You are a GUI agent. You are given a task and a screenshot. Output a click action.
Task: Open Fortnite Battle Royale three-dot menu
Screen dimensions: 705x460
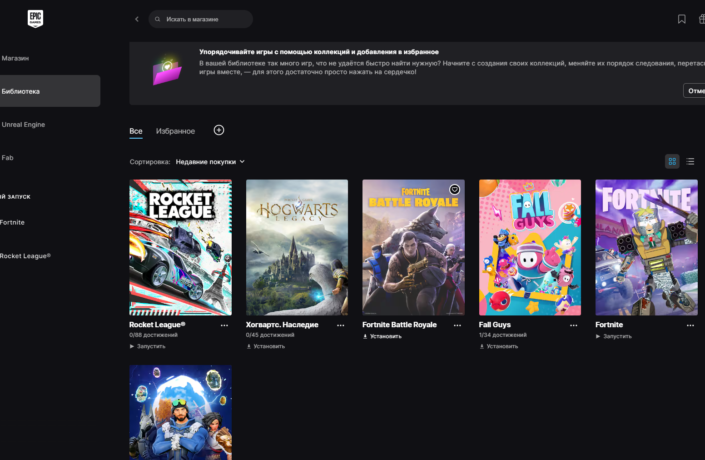tap(457, 325)
